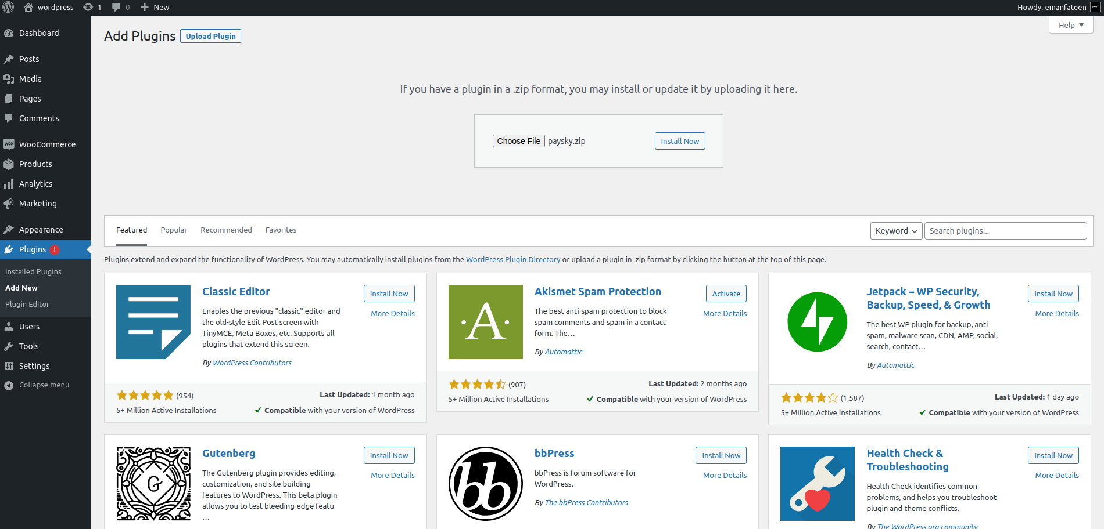The width and height of the screenshot is (1104, 529).
Task: Activate the Akismet Spam Protection plugin
Action: click(726, 294)
